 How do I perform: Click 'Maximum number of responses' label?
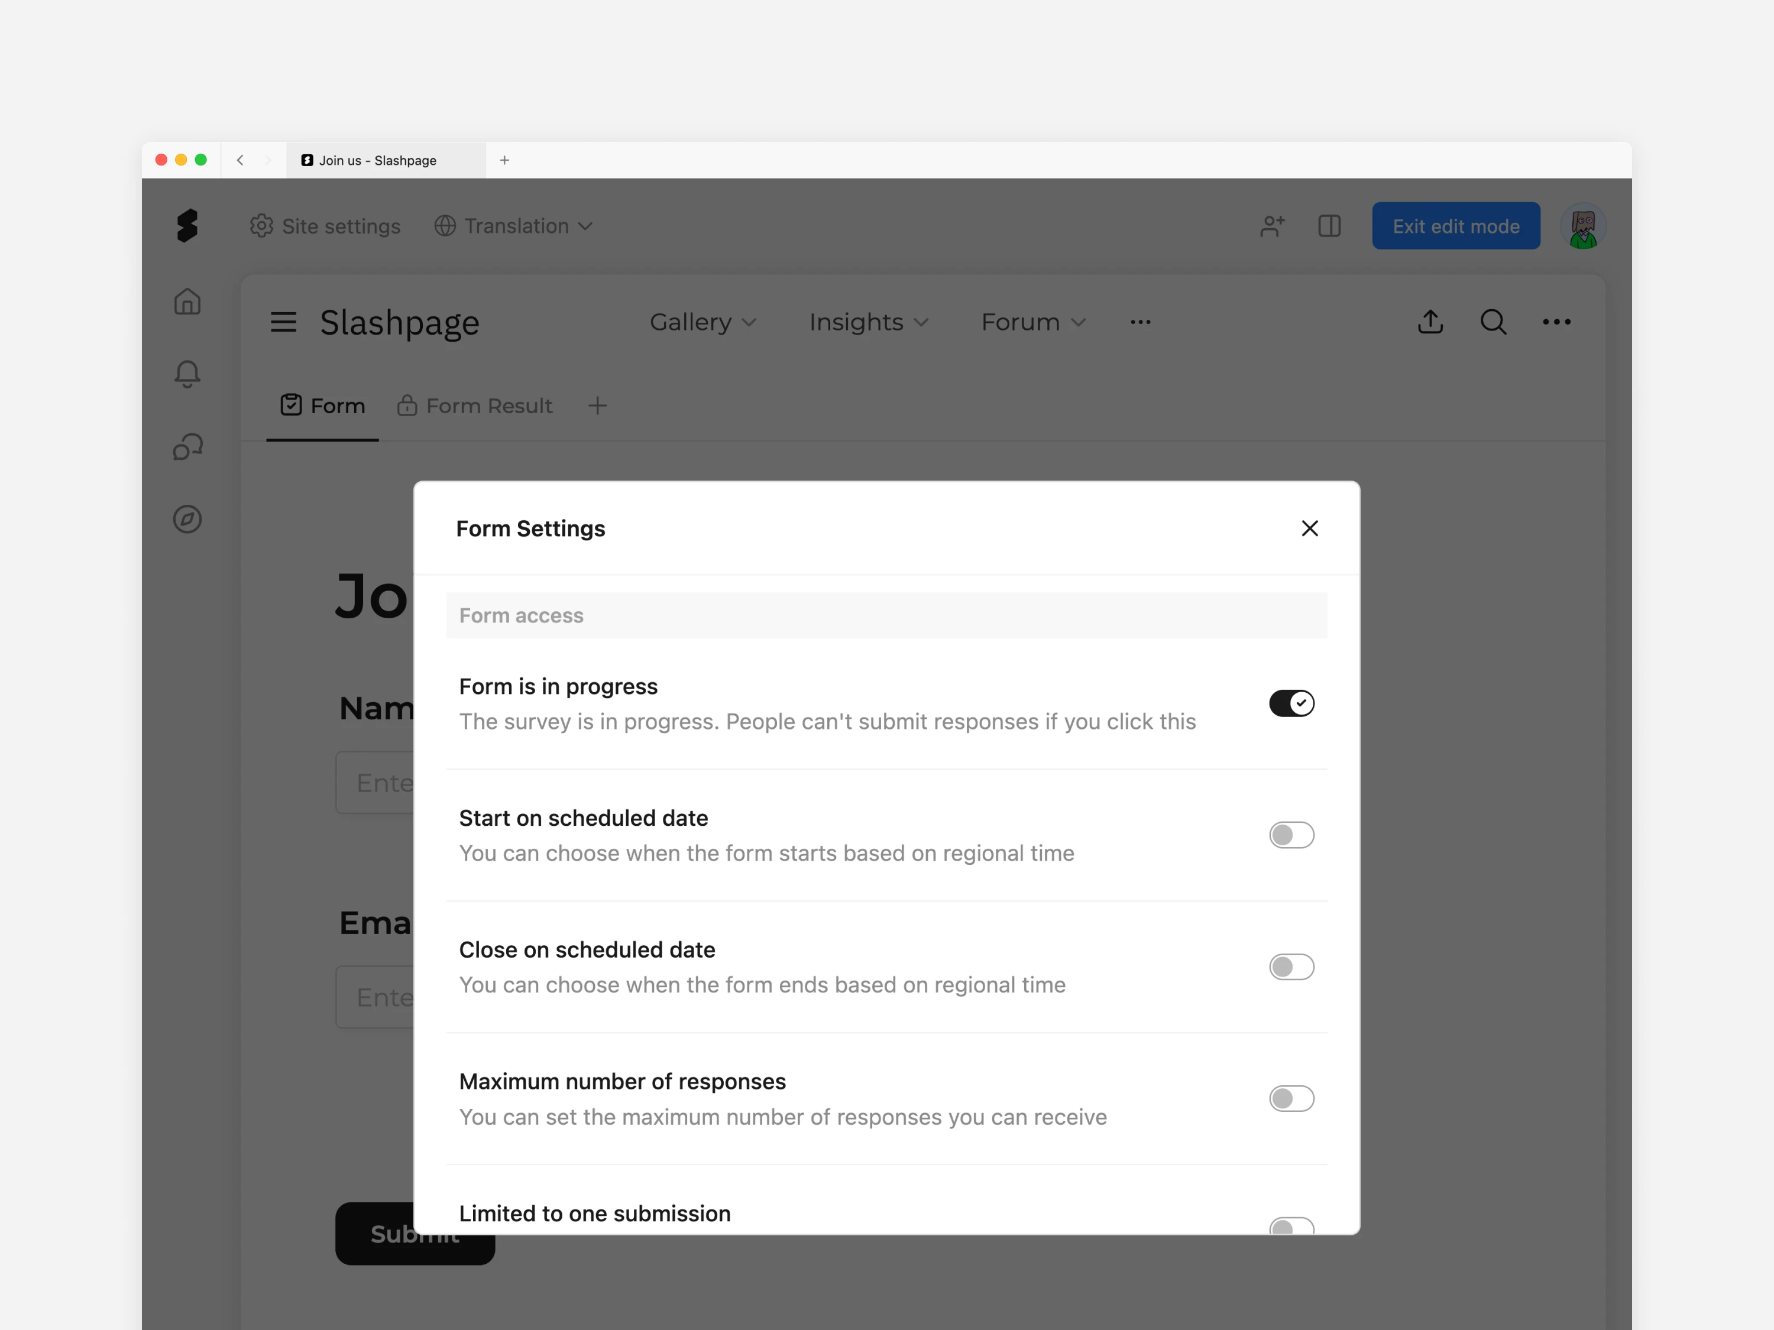622,1082
